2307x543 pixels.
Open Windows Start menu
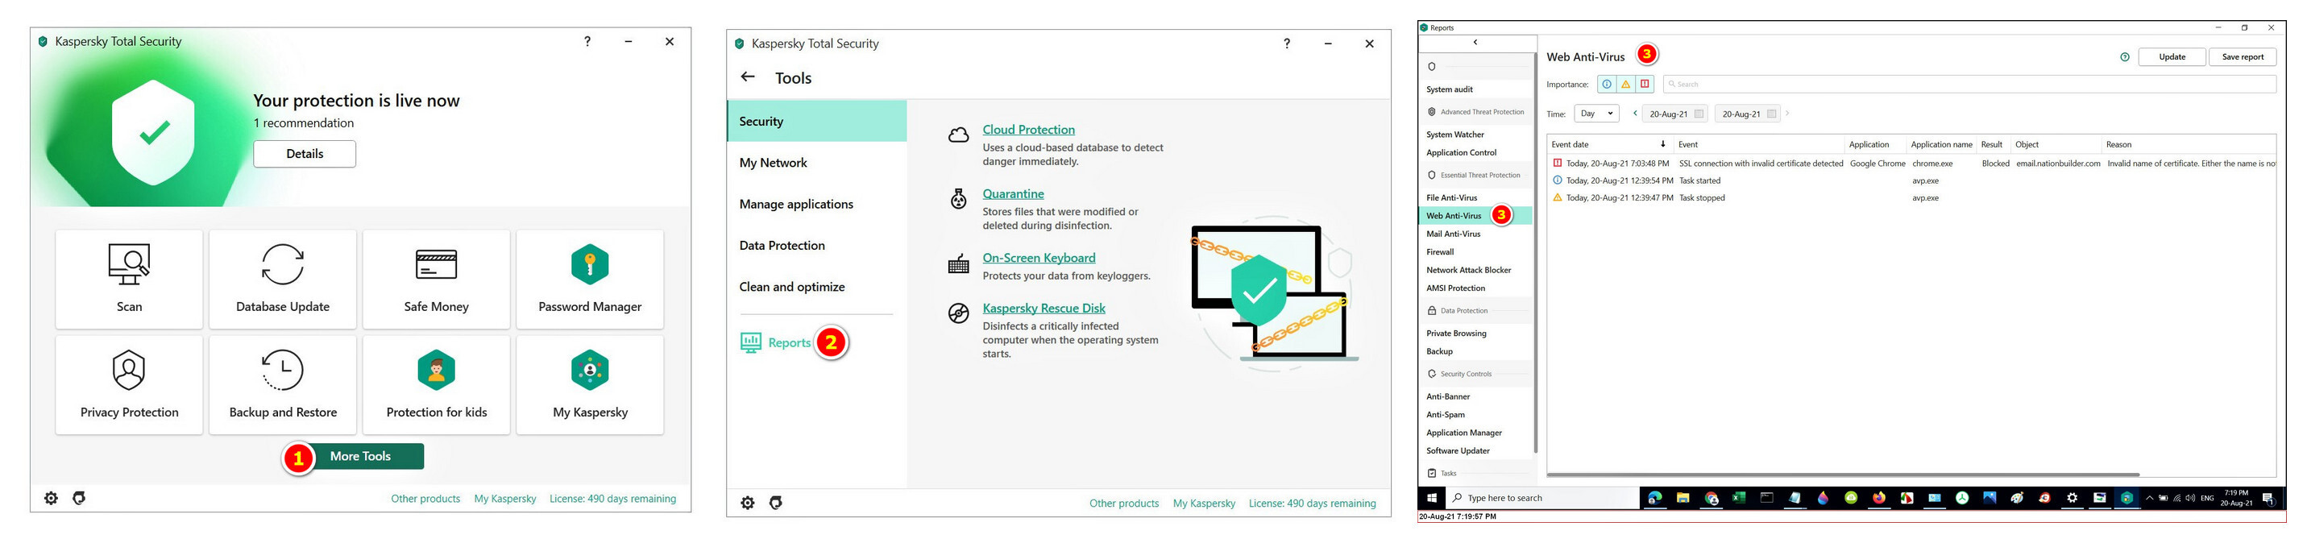click(1432, 498)
